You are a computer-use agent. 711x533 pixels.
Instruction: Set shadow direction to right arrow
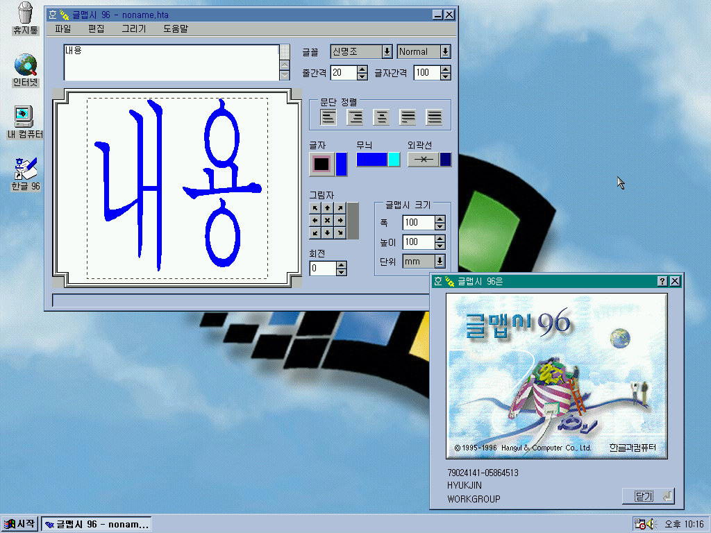[x=340, y=220]
